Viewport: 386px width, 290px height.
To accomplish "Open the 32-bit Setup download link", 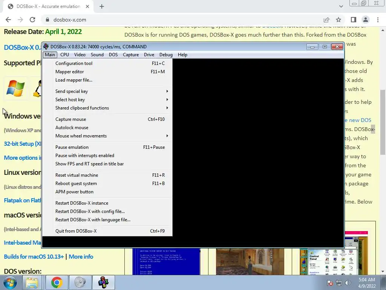I will point(23,144).
